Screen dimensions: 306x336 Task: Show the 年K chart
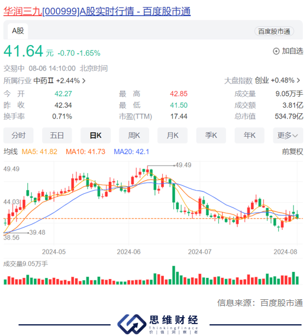pyautogui.click(x=250, y=136)
